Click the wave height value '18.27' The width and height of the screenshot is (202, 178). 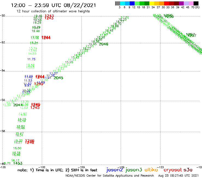[87, 48]
